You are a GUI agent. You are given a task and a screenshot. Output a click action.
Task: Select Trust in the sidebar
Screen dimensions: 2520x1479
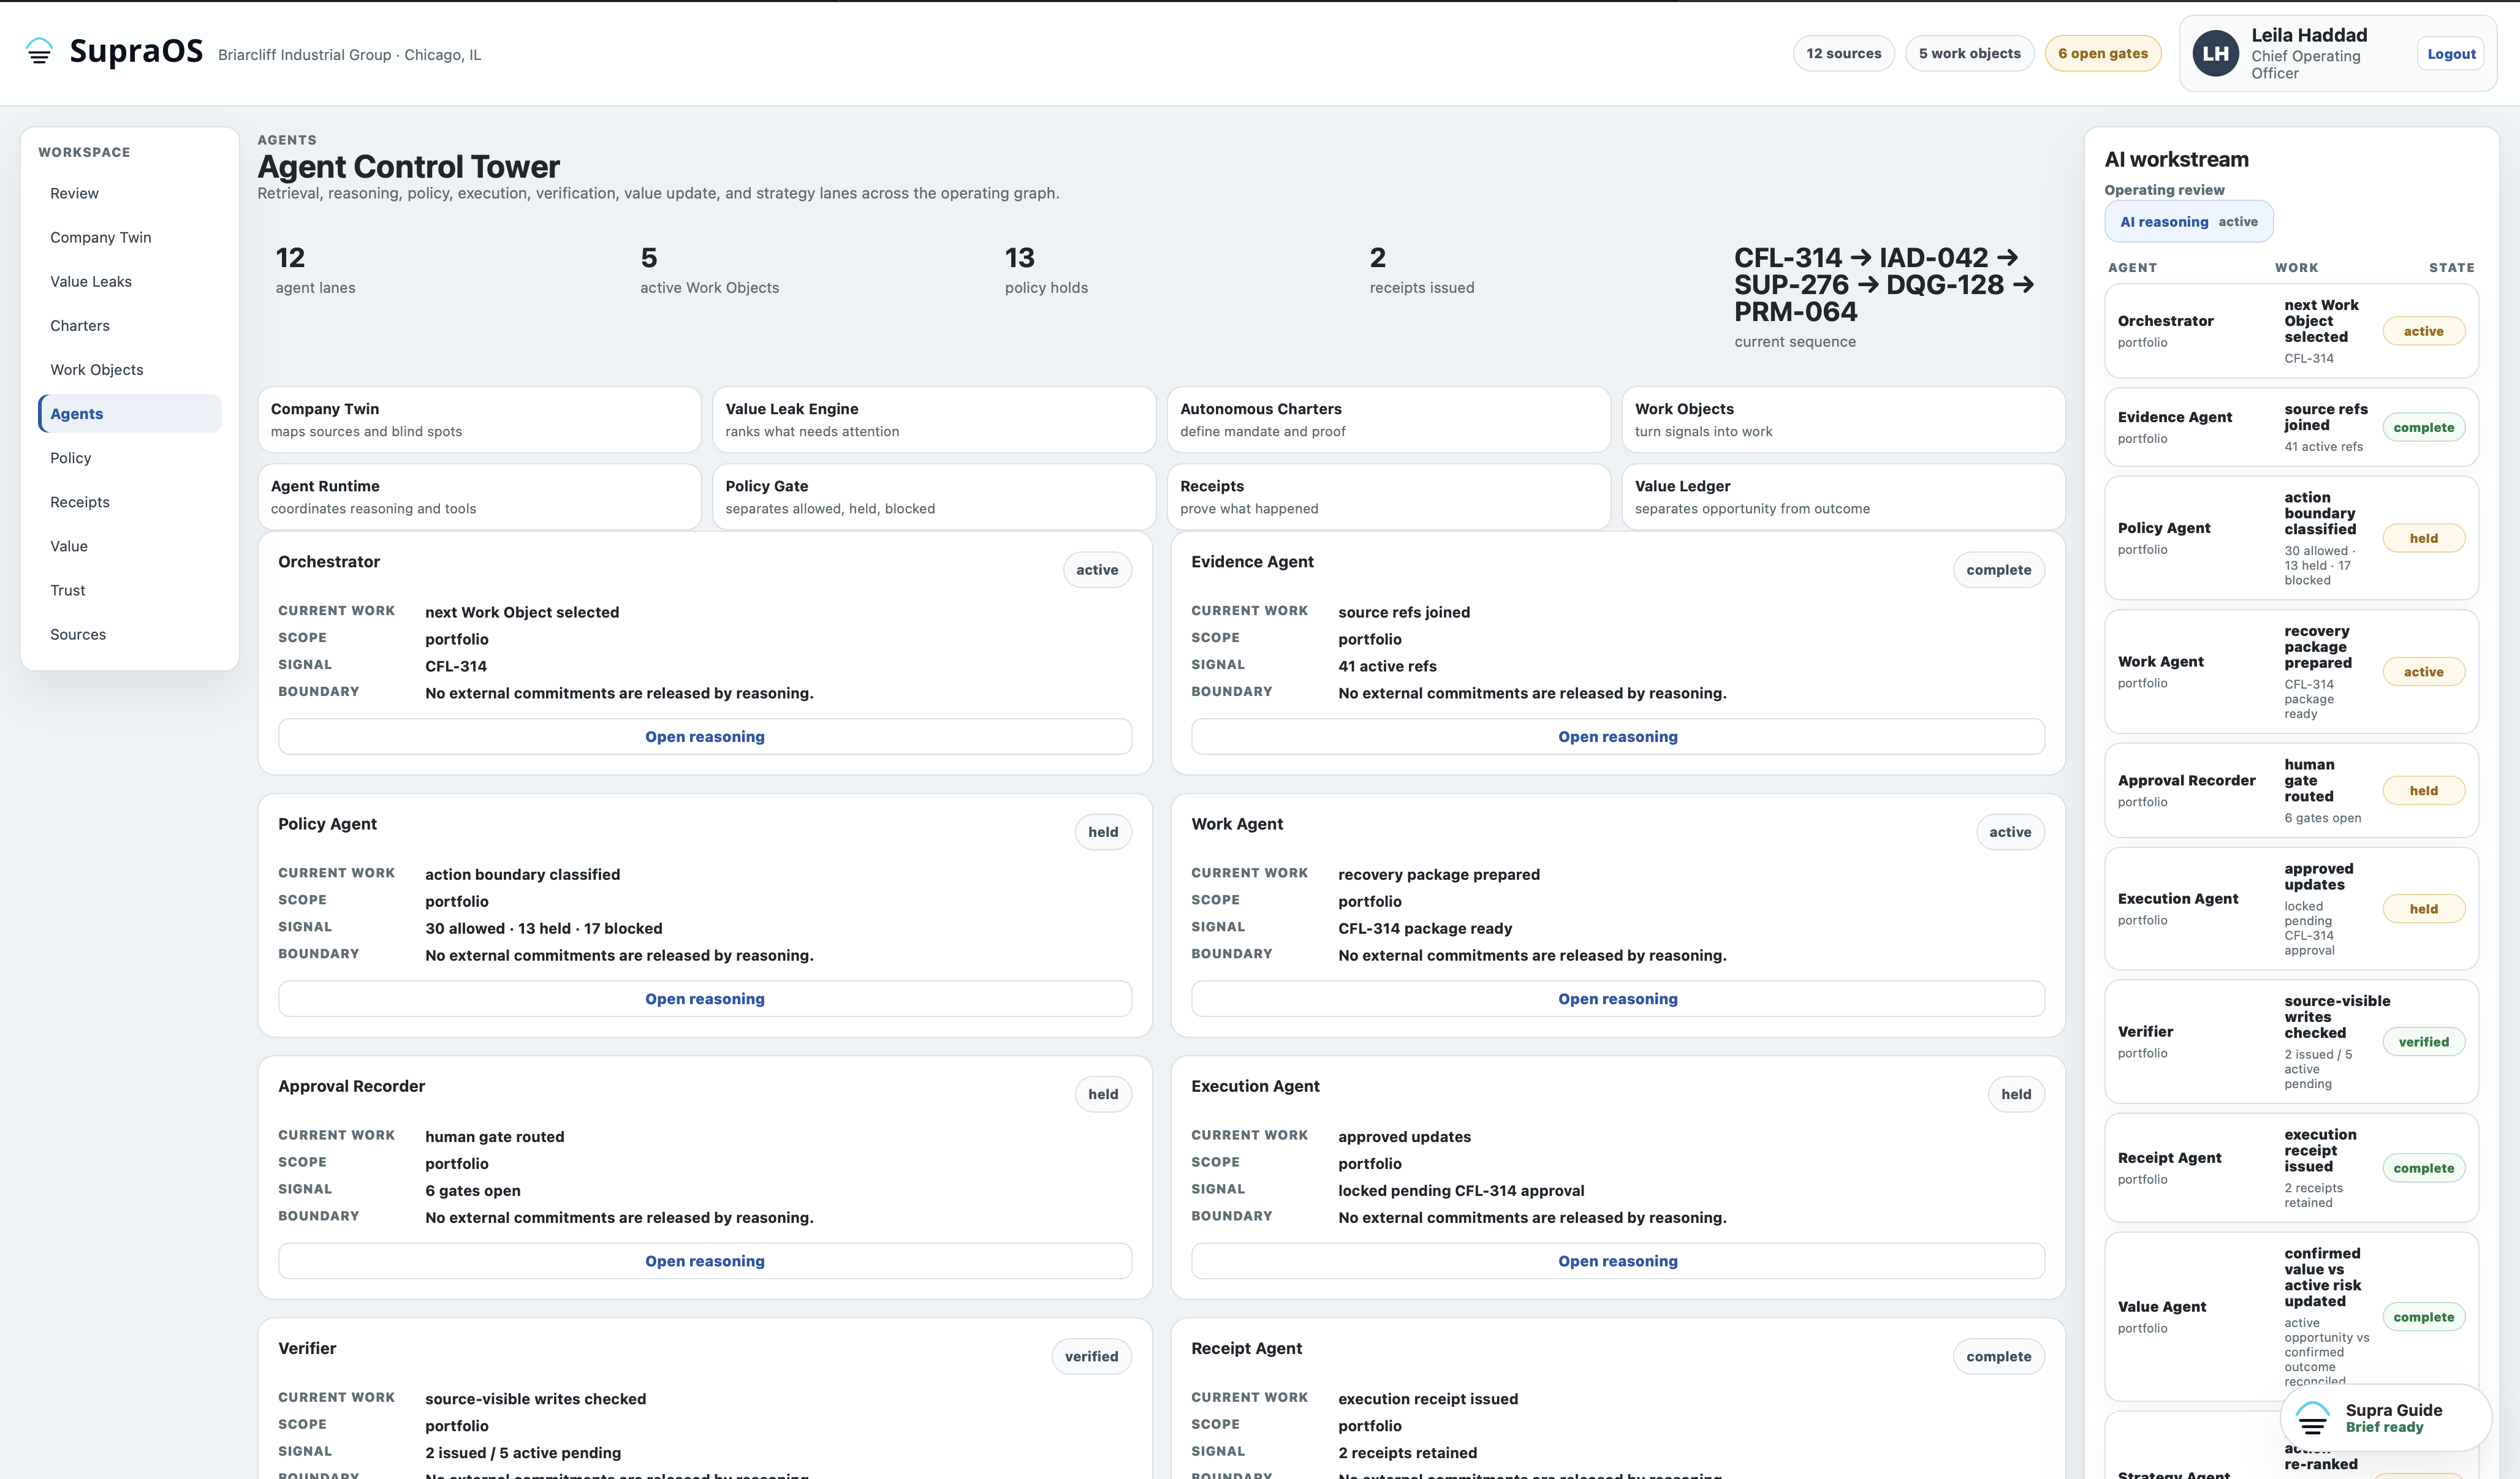[x=130, y=590]
